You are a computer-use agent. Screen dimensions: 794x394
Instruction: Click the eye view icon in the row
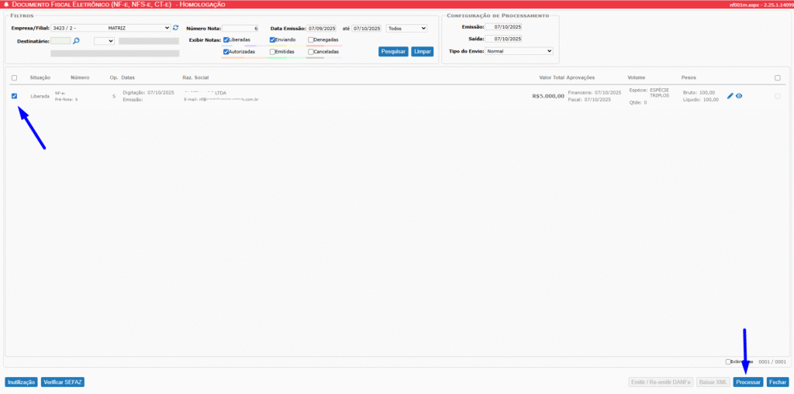739,96
